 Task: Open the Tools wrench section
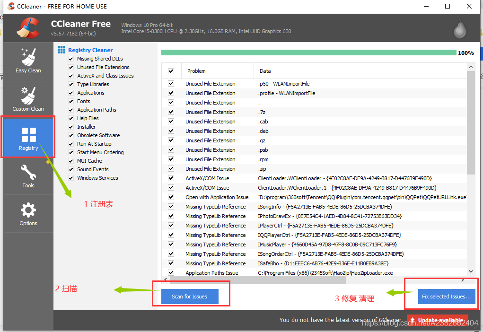point(28,176)
